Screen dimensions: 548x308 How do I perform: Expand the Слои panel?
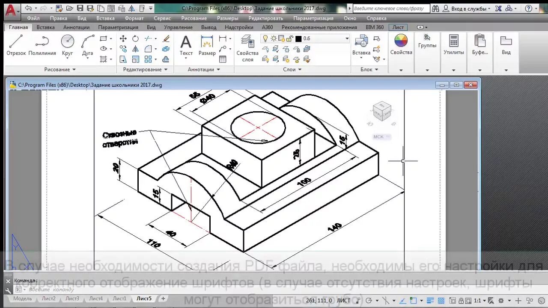292,69
